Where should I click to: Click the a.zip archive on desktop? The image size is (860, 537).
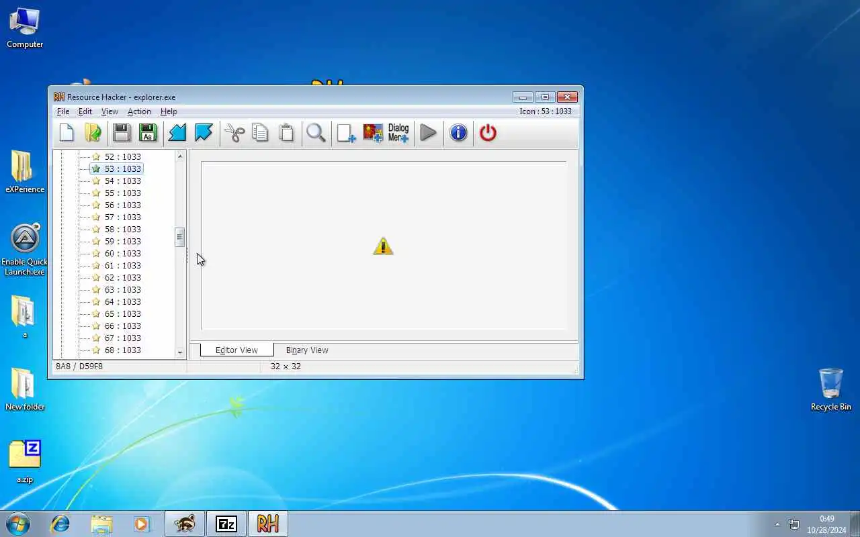[x=25, y=462]
